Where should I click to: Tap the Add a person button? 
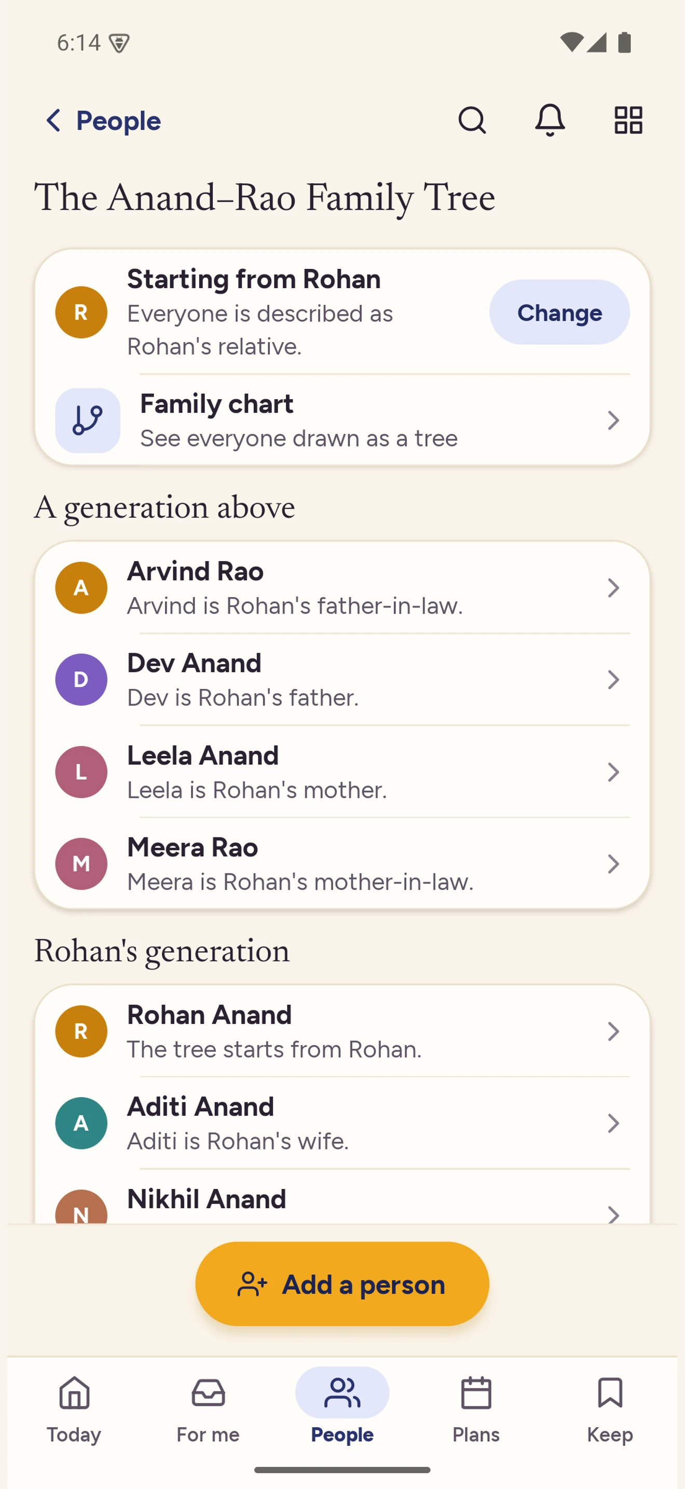(342, 1284)
